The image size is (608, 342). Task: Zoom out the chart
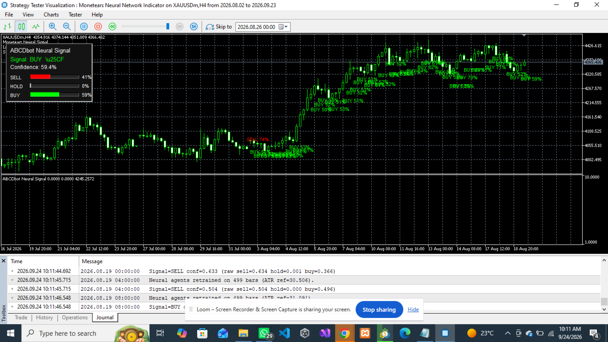[x=67, y=27]
